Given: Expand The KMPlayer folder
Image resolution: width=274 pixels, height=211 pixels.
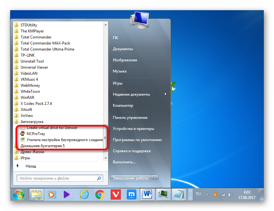Looking at the screenshot, I should point(29,31).
